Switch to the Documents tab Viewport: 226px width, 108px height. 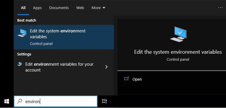tap(59, 8)
